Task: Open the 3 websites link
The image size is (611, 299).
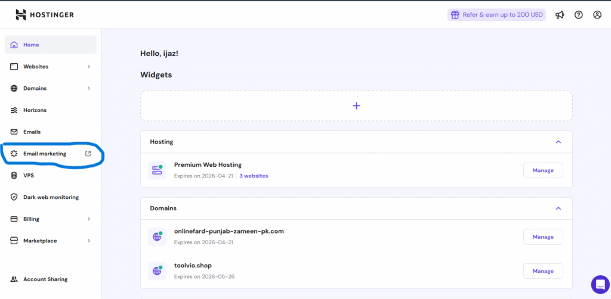Action: pyautogui.click(x=254, y=176)
